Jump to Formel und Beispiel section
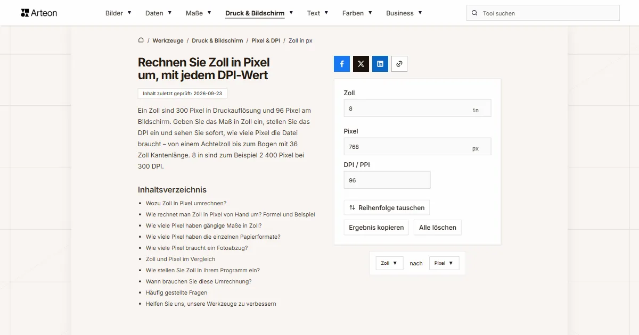The height and width of the screenshot is (335, 639). tap(231, 214)
